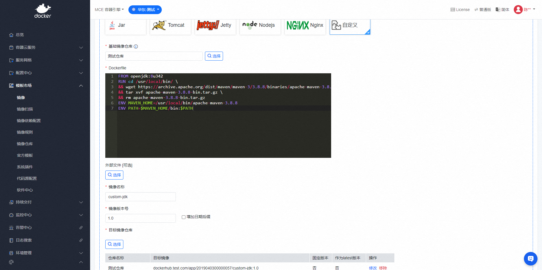This screenshot has width=542, height=270.
Task: Go to 镜像扫描 sidebar item
Action: click(x=25, y=109)
